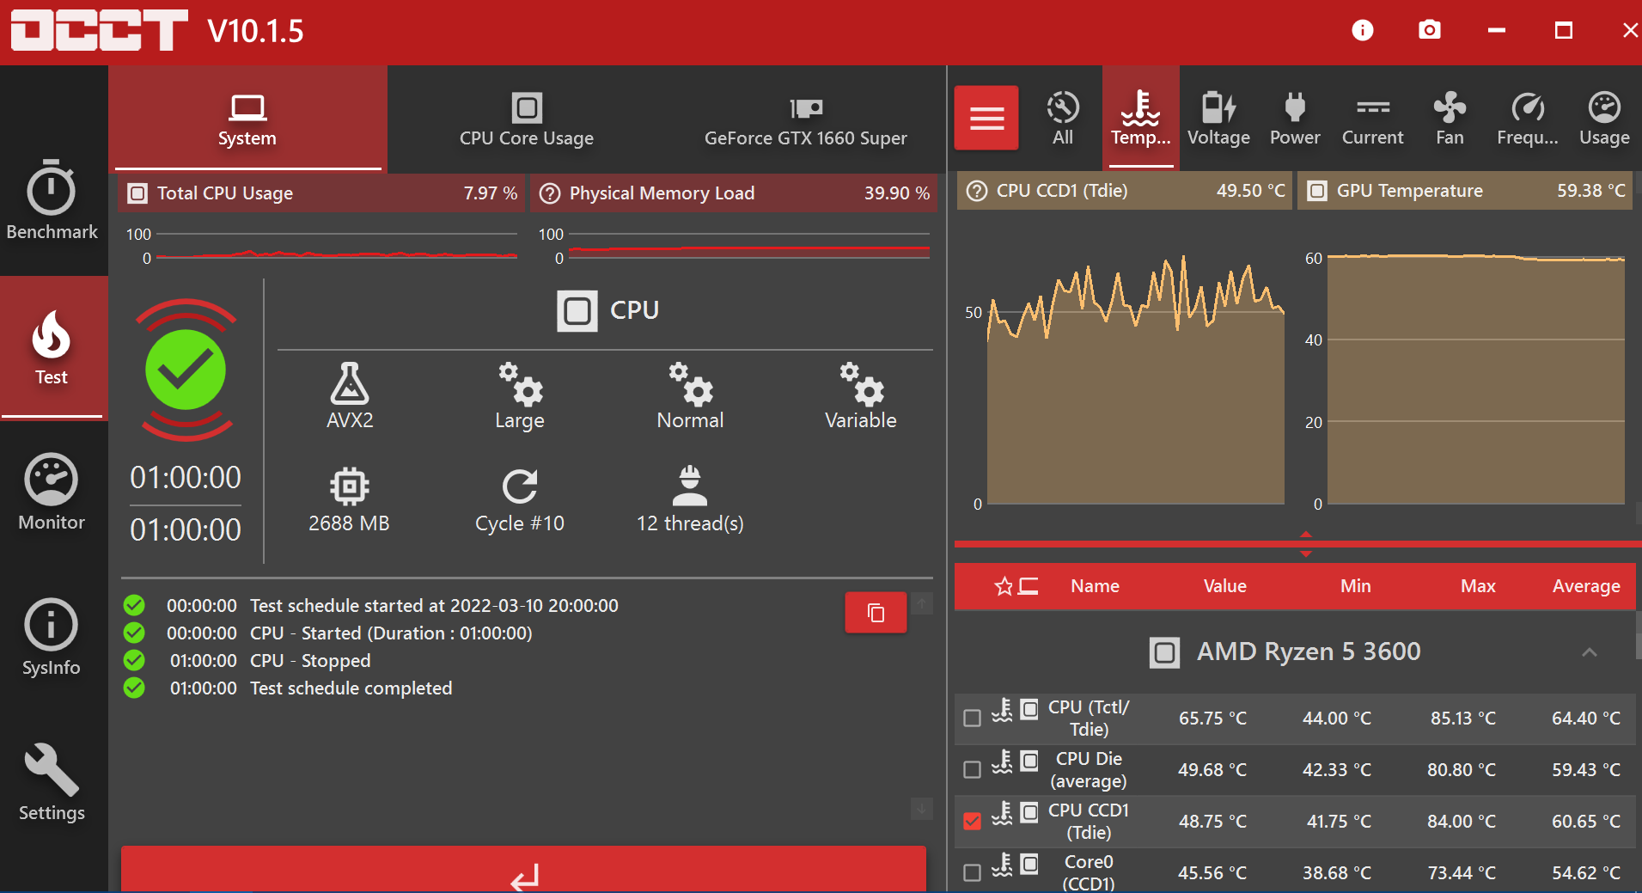
Task: Click log entry 'Test schedule completed'
Action: click(351, 688)
